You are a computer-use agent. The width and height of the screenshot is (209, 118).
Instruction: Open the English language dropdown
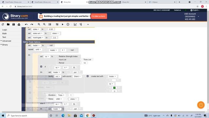click(x=195, y=10)
